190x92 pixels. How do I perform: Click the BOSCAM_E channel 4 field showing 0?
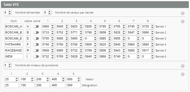91,38
